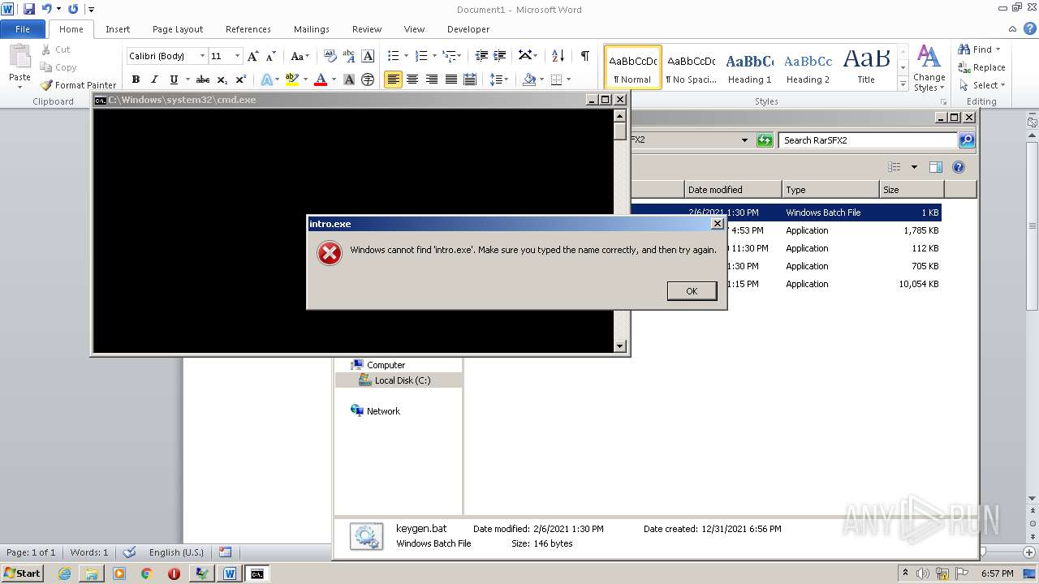Switch to the Developer tab
This screenshot has width=1039, height=584.
pyautogui.click(x=468, y=29)
